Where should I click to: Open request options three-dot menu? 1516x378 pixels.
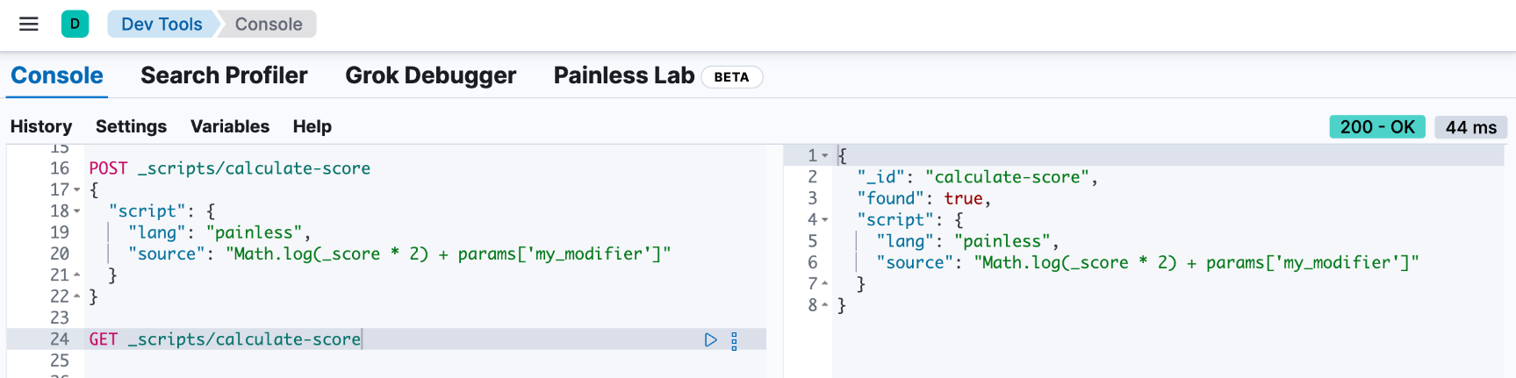pos(735,340)
